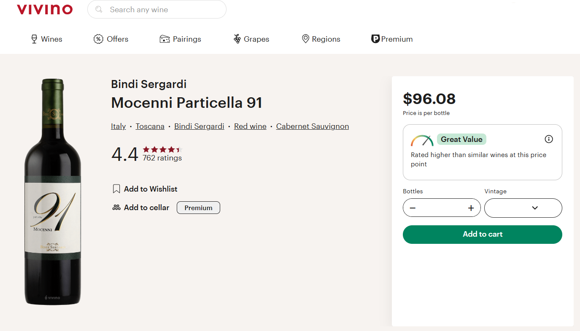Viewport: 580px width, 331px height.
Task: Open the Regions menu
Action: pyautogui.click(x=321, y=39)
